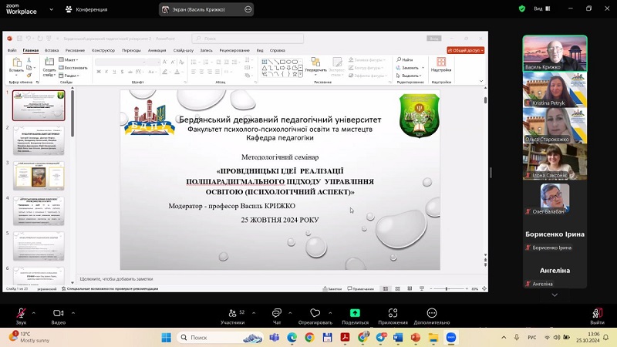Expand the arrow next to Отреагировать
Viewport: 617px width, 347px height.
[330, 313]
